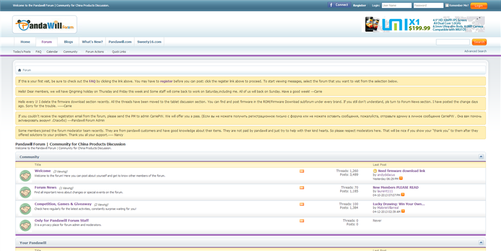Open Today's Posts
This screenshot has height=251, width=501.
[x=22, y=52]
